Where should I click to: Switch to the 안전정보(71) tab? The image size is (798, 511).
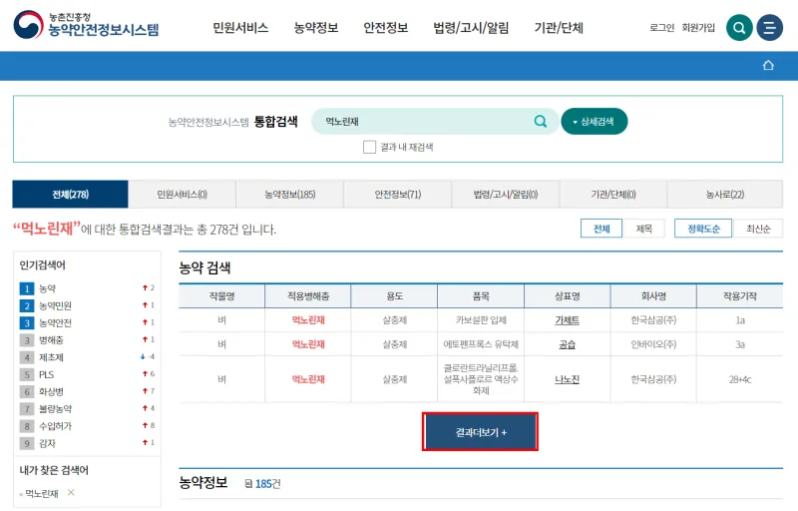397,195
